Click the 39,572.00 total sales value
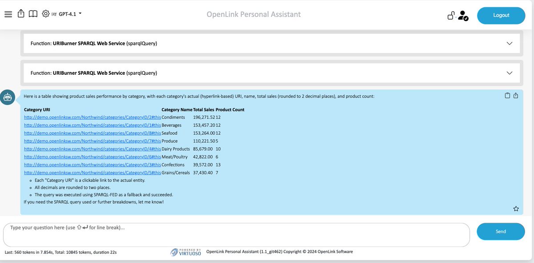Screen dimensions: 534x263 [203, 165]
